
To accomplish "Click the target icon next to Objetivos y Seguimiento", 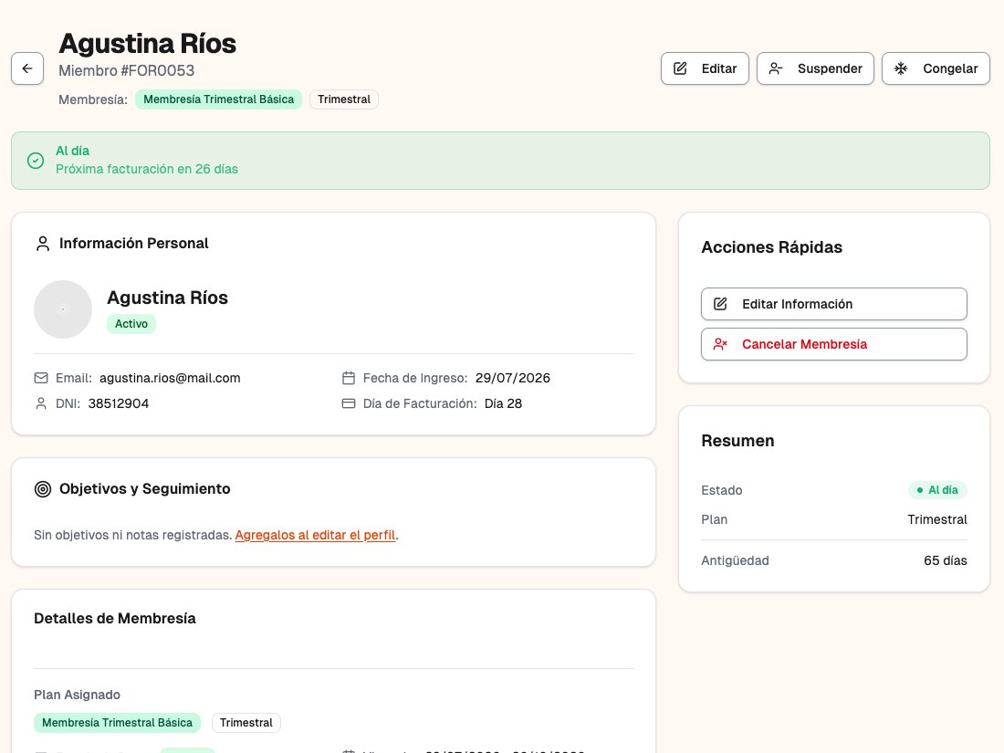I will tap(43, 489).
